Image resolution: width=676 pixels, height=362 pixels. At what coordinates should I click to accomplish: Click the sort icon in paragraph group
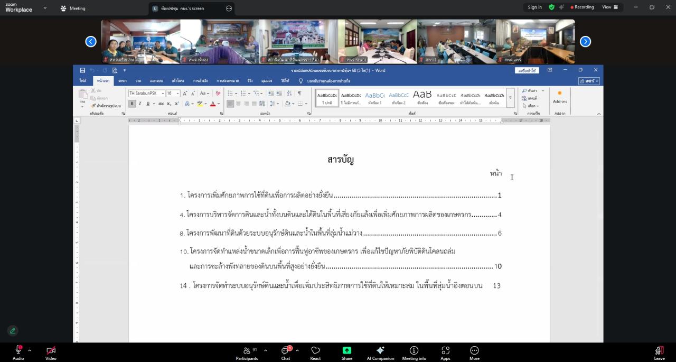tap(289, 94)
